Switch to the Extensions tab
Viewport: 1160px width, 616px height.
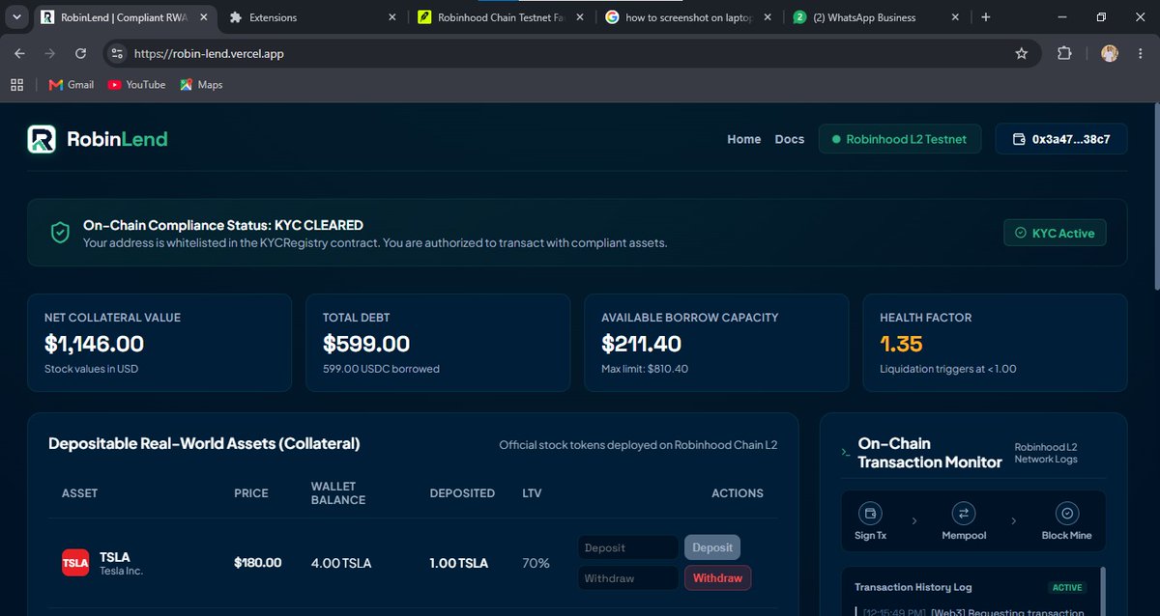pos(313,17)
